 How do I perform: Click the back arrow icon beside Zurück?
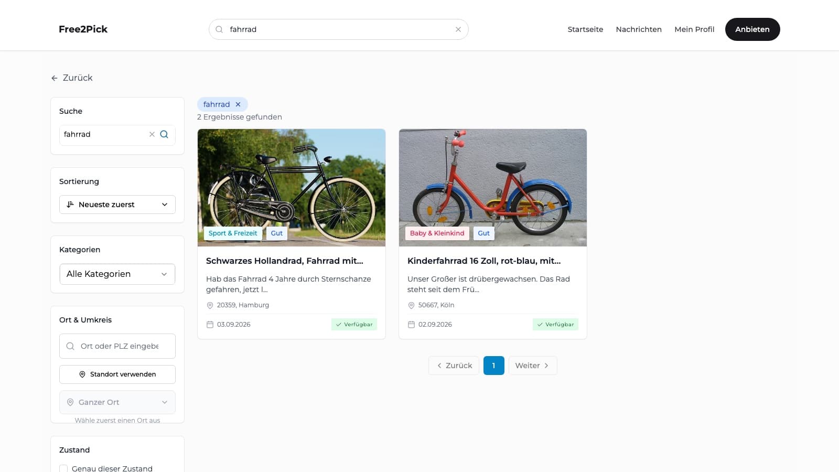point(55,78)
